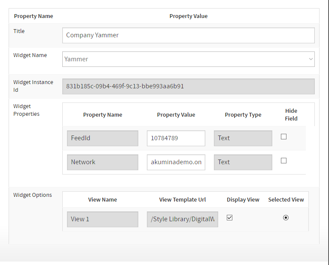Open the Widget Name dropdown
Screen dimensions: 329x265
coord(188,59)
